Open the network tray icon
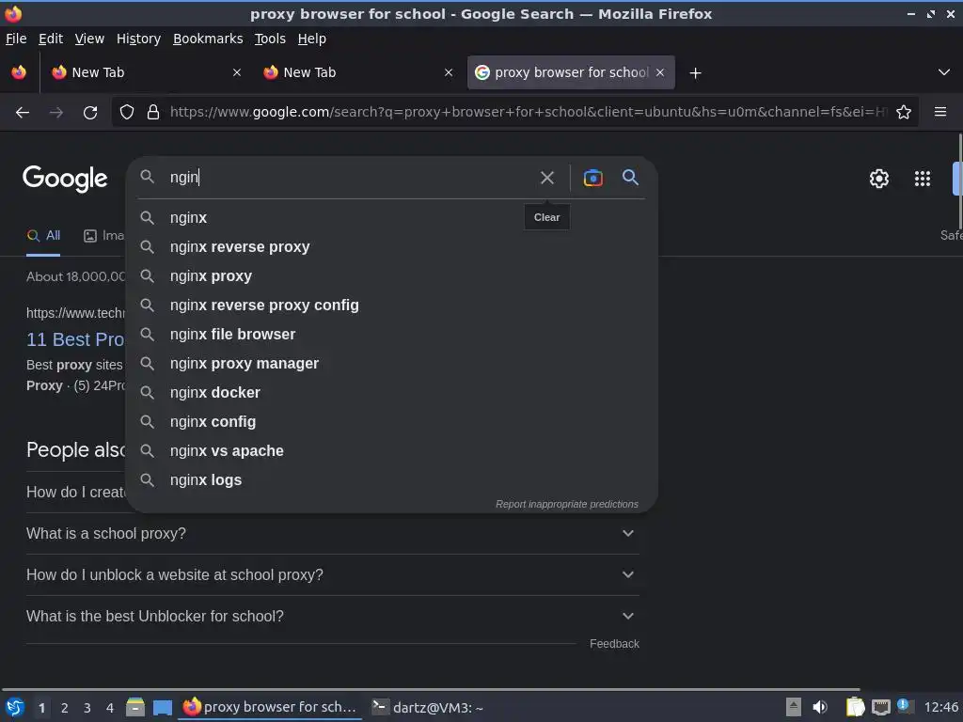 tap(880, 707)
